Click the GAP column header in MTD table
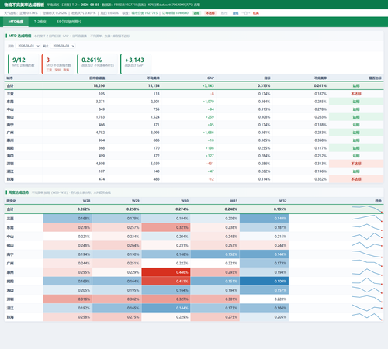Image resolution: width=388 pixels, height=349 pixels. click(210, 78)
